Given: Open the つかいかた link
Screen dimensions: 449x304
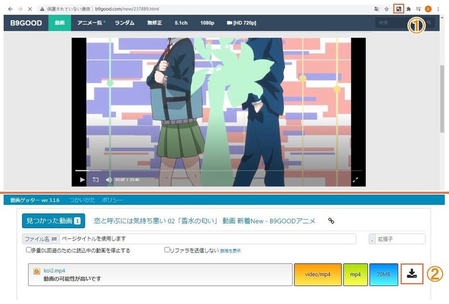Looking at the screenshot, I should tap(82, 200).
